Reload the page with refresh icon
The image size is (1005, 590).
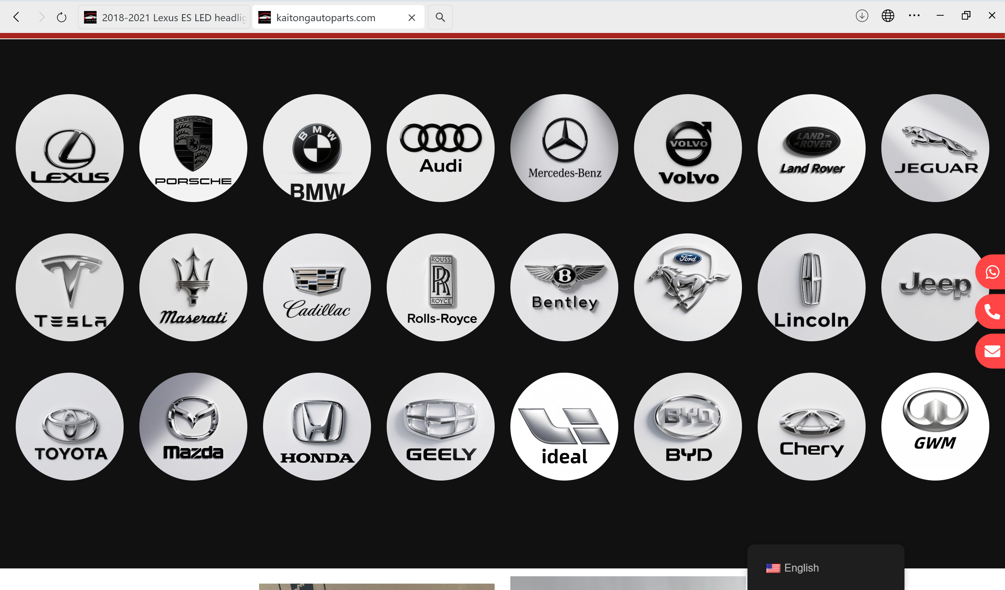coord(61,17)
